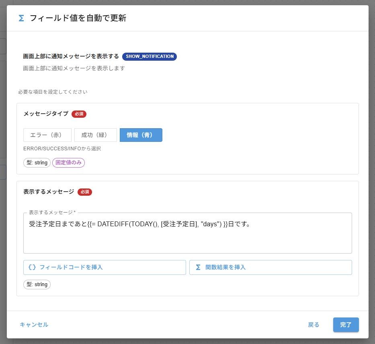Click the Σ icon in the dialog header
Image resolution: width=375 pixels, height=344 pixels.
click(21, 18)
